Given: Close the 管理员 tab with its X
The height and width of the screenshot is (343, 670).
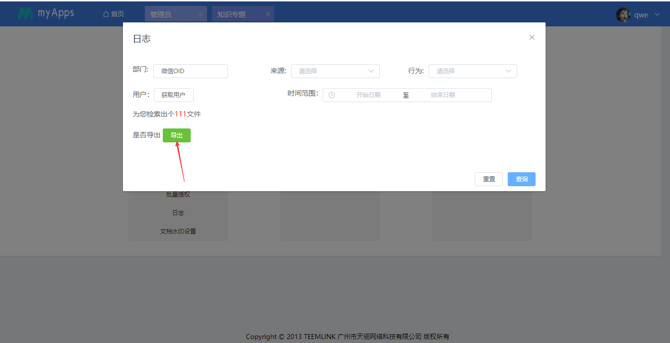Looking at the screenshot, I should 201,14.
